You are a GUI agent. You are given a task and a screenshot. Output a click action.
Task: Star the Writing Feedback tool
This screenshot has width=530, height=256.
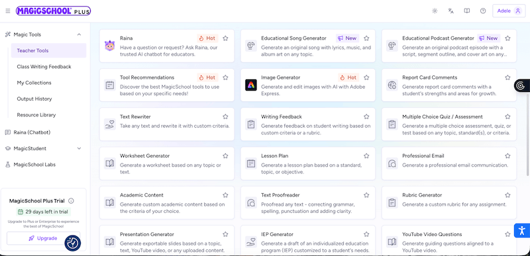click(366, 116)
